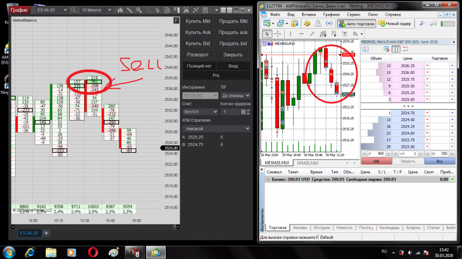Toggle the Авто-торговля button

(x=356, y=24)
